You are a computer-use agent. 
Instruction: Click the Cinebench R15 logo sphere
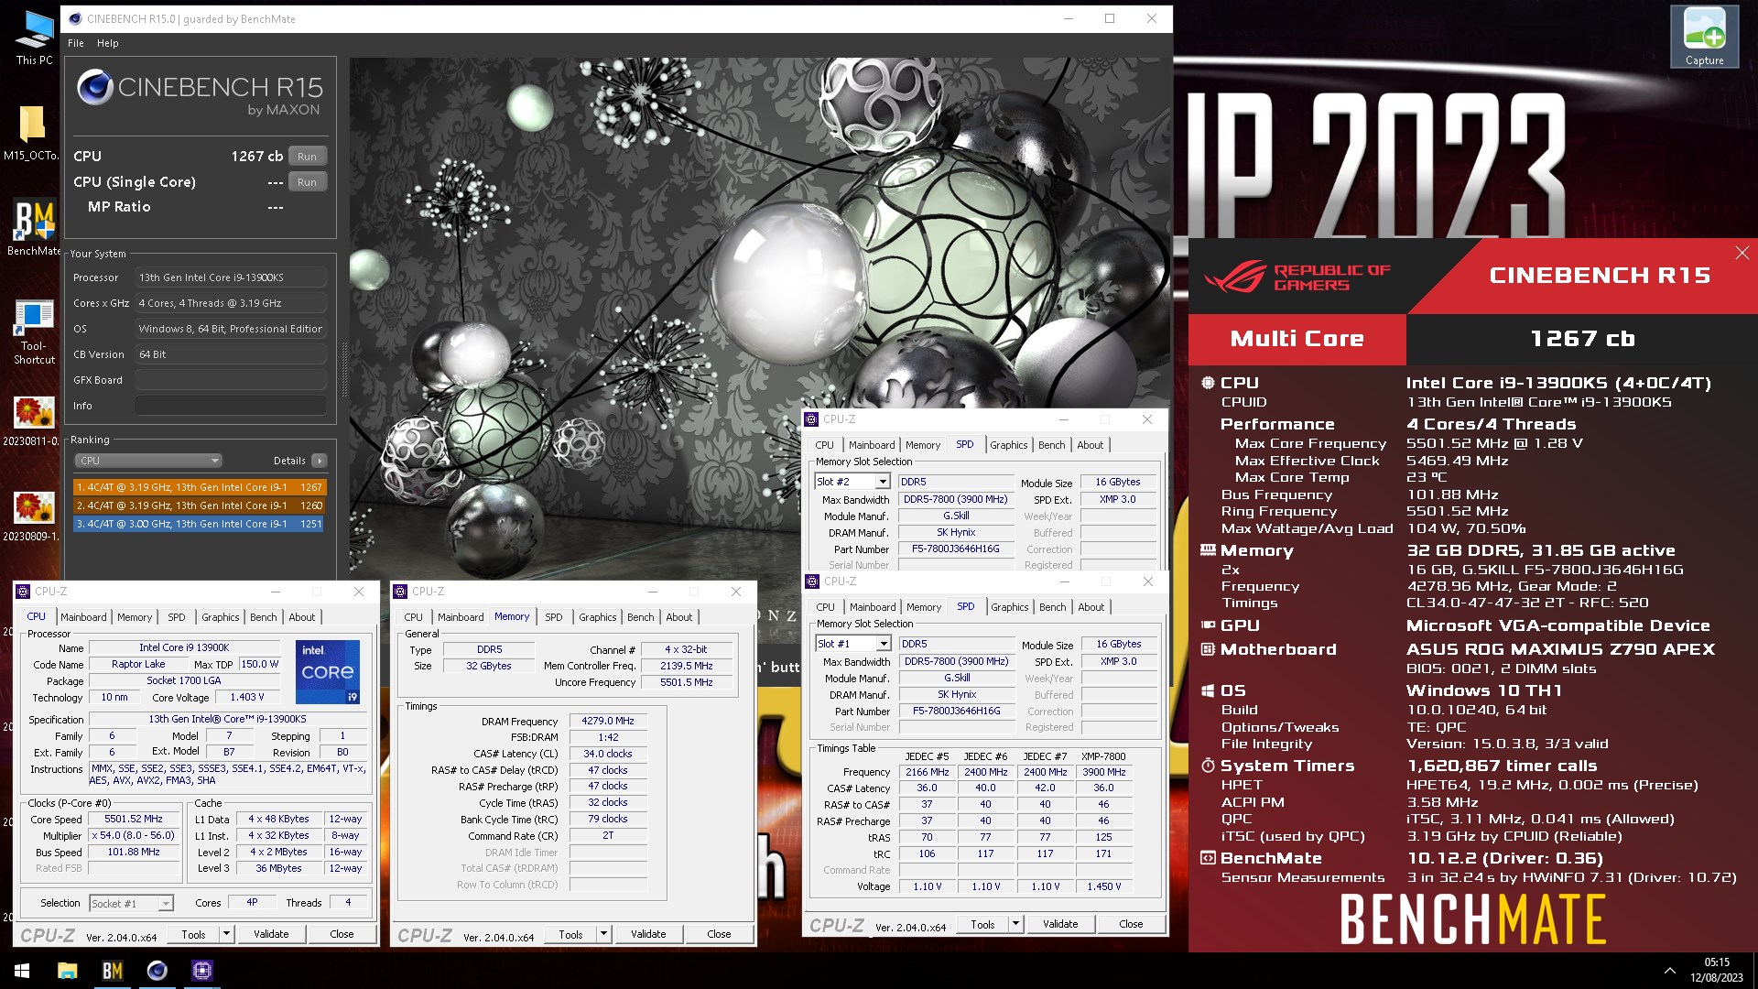pos(94,88)
